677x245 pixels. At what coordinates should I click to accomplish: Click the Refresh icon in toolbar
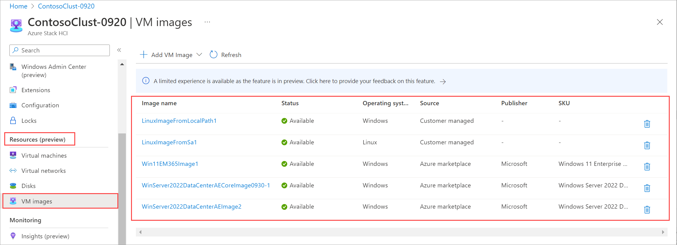pos(214,55)
